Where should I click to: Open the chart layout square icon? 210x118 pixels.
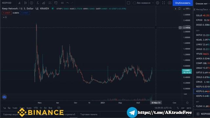pyautogui.click(x=128, y=3)
